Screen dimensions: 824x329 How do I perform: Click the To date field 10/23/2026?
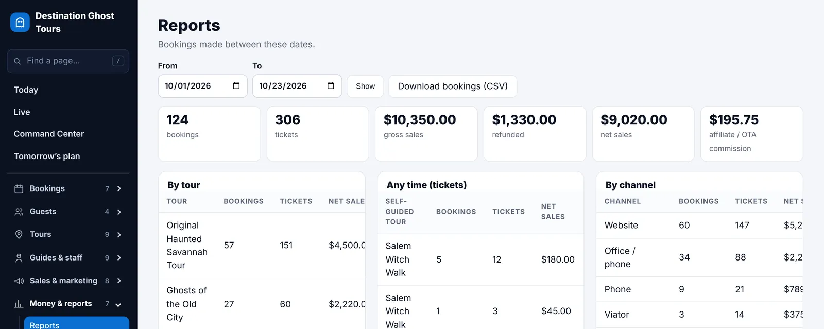point(297,86)
